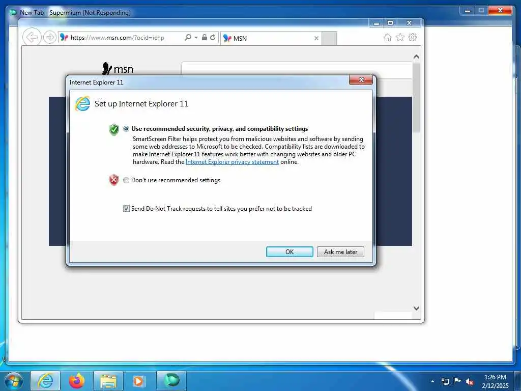521x391 pixels.
Task: Click Internet Explorer taskbar icon
Action: (x=45, y=381)
